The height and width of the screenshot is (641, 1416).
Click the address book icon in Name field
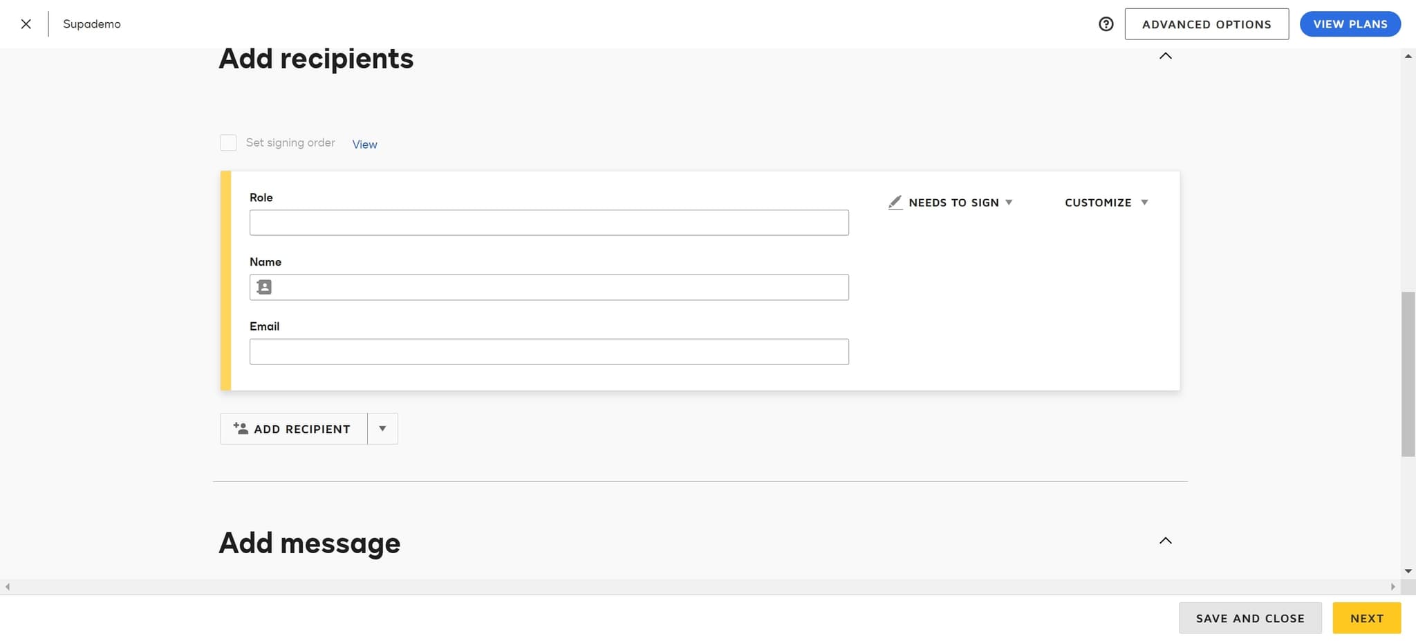[264, 287]
